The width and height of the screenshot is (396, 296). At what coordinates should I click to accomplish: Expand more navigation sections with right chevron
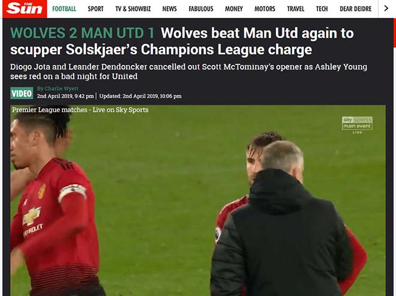tap(386, 8)
